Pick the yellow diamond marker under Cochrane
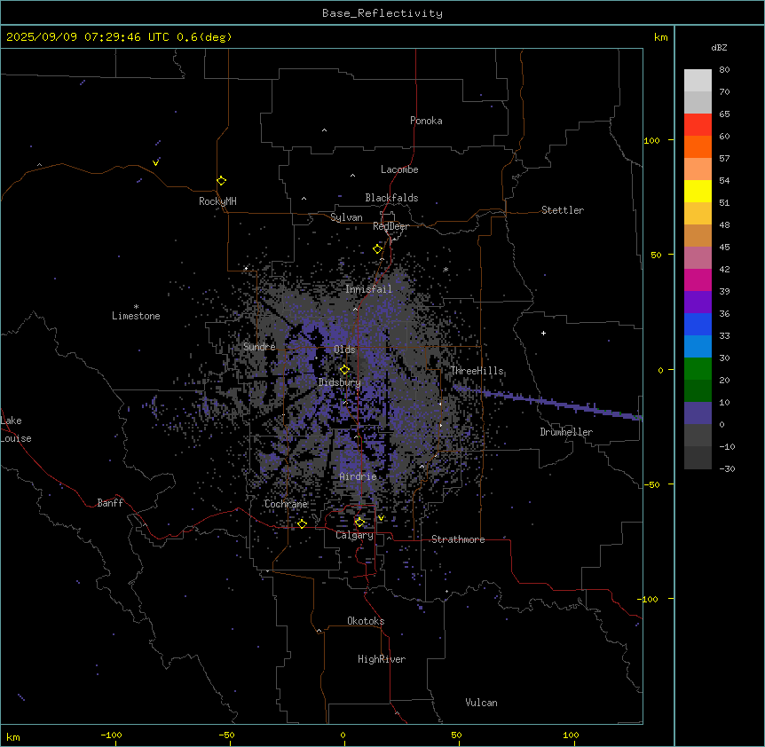Viewport: 765px width, 747px height. pyautogui.click(x=302, y=523)
